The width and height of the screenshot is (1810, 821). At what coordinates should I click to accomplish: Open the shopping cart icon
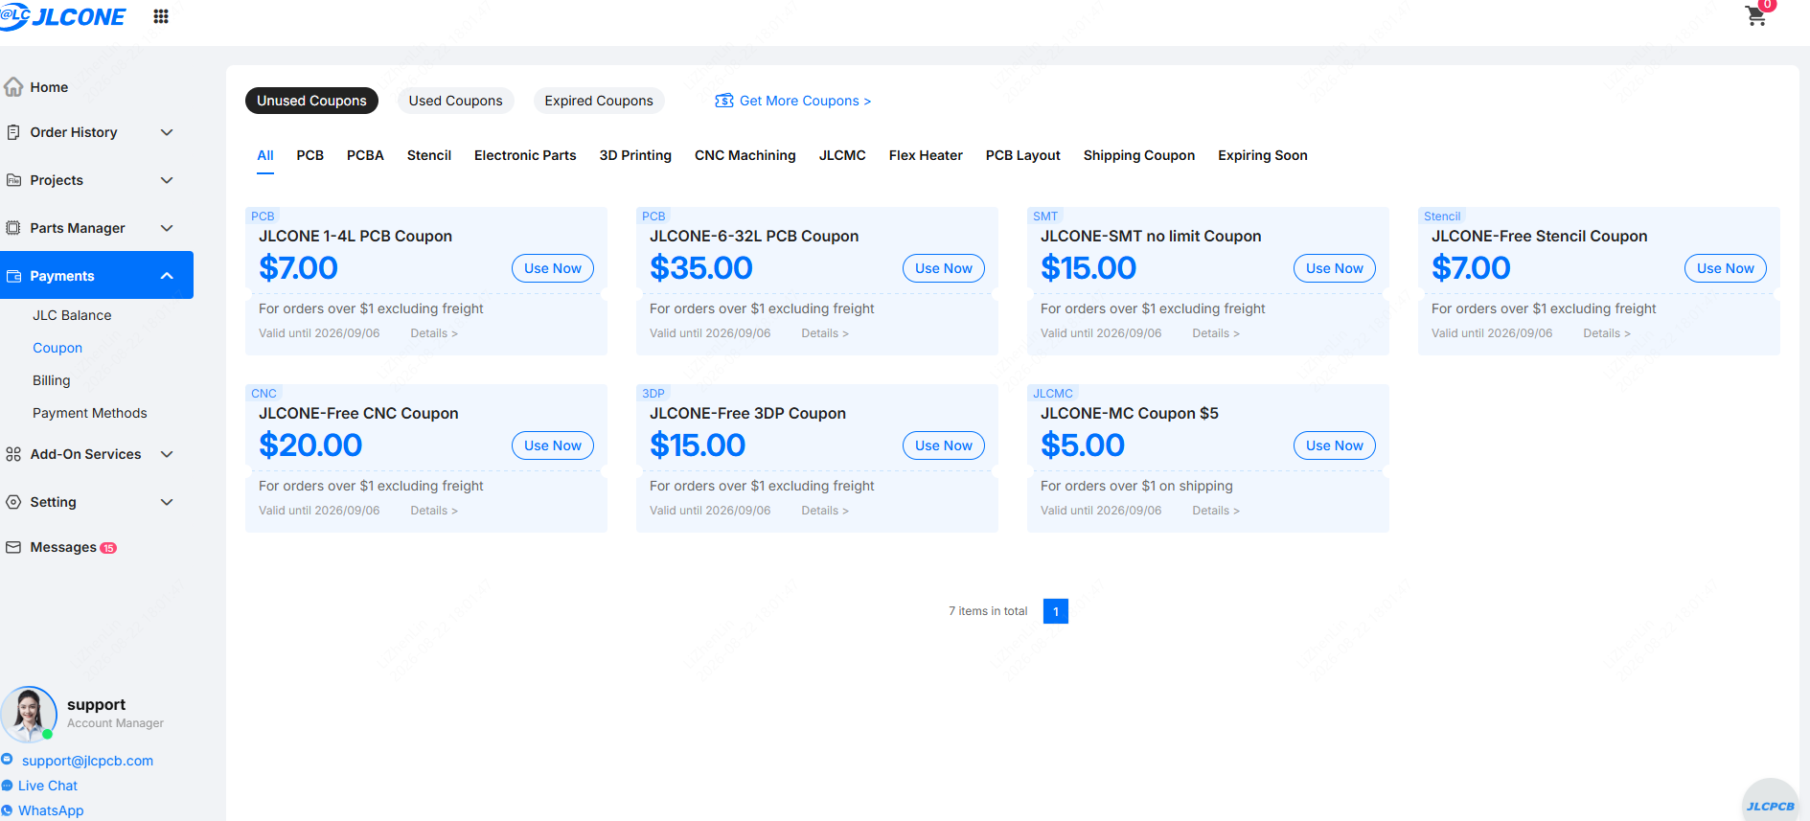pos(1756,16)
